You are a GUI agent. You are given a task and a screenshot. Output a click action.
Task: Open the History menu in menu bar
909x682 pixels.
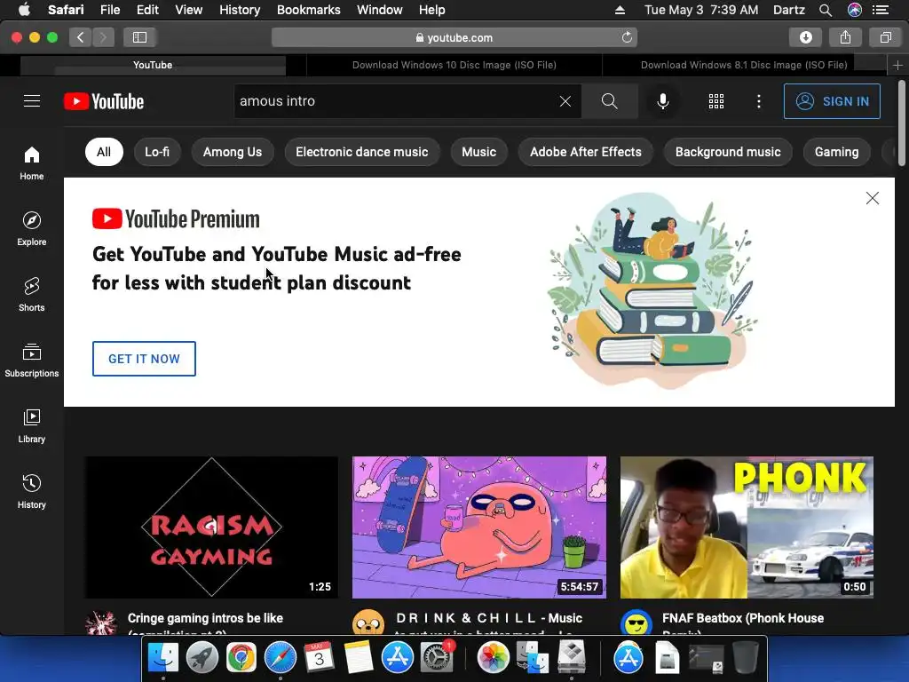(240, 10)
